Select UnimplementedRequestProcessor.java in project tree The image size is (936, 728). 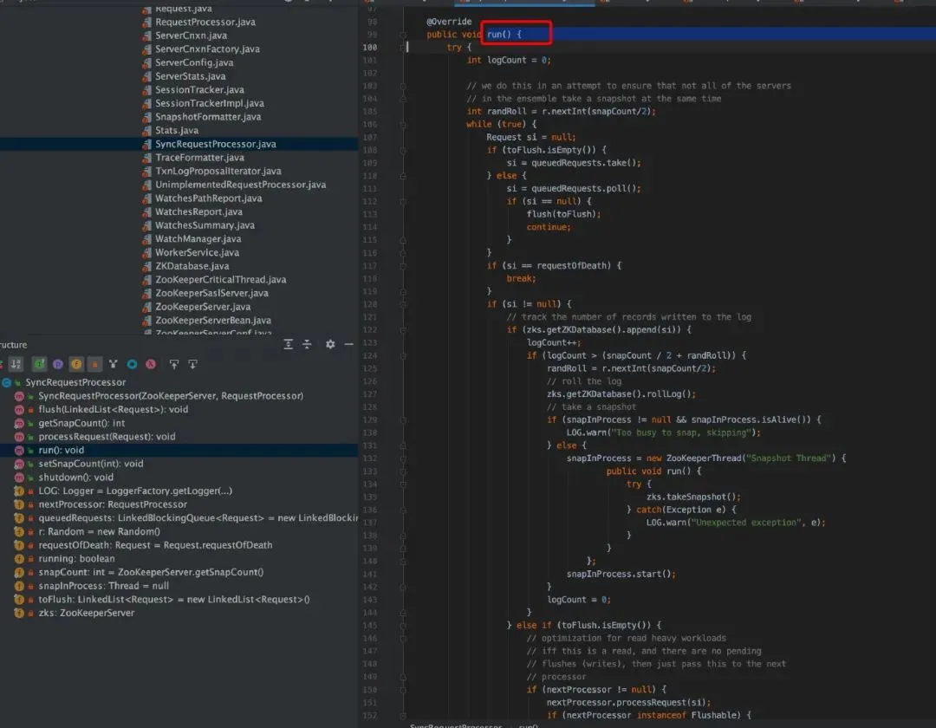click(241, 185)
